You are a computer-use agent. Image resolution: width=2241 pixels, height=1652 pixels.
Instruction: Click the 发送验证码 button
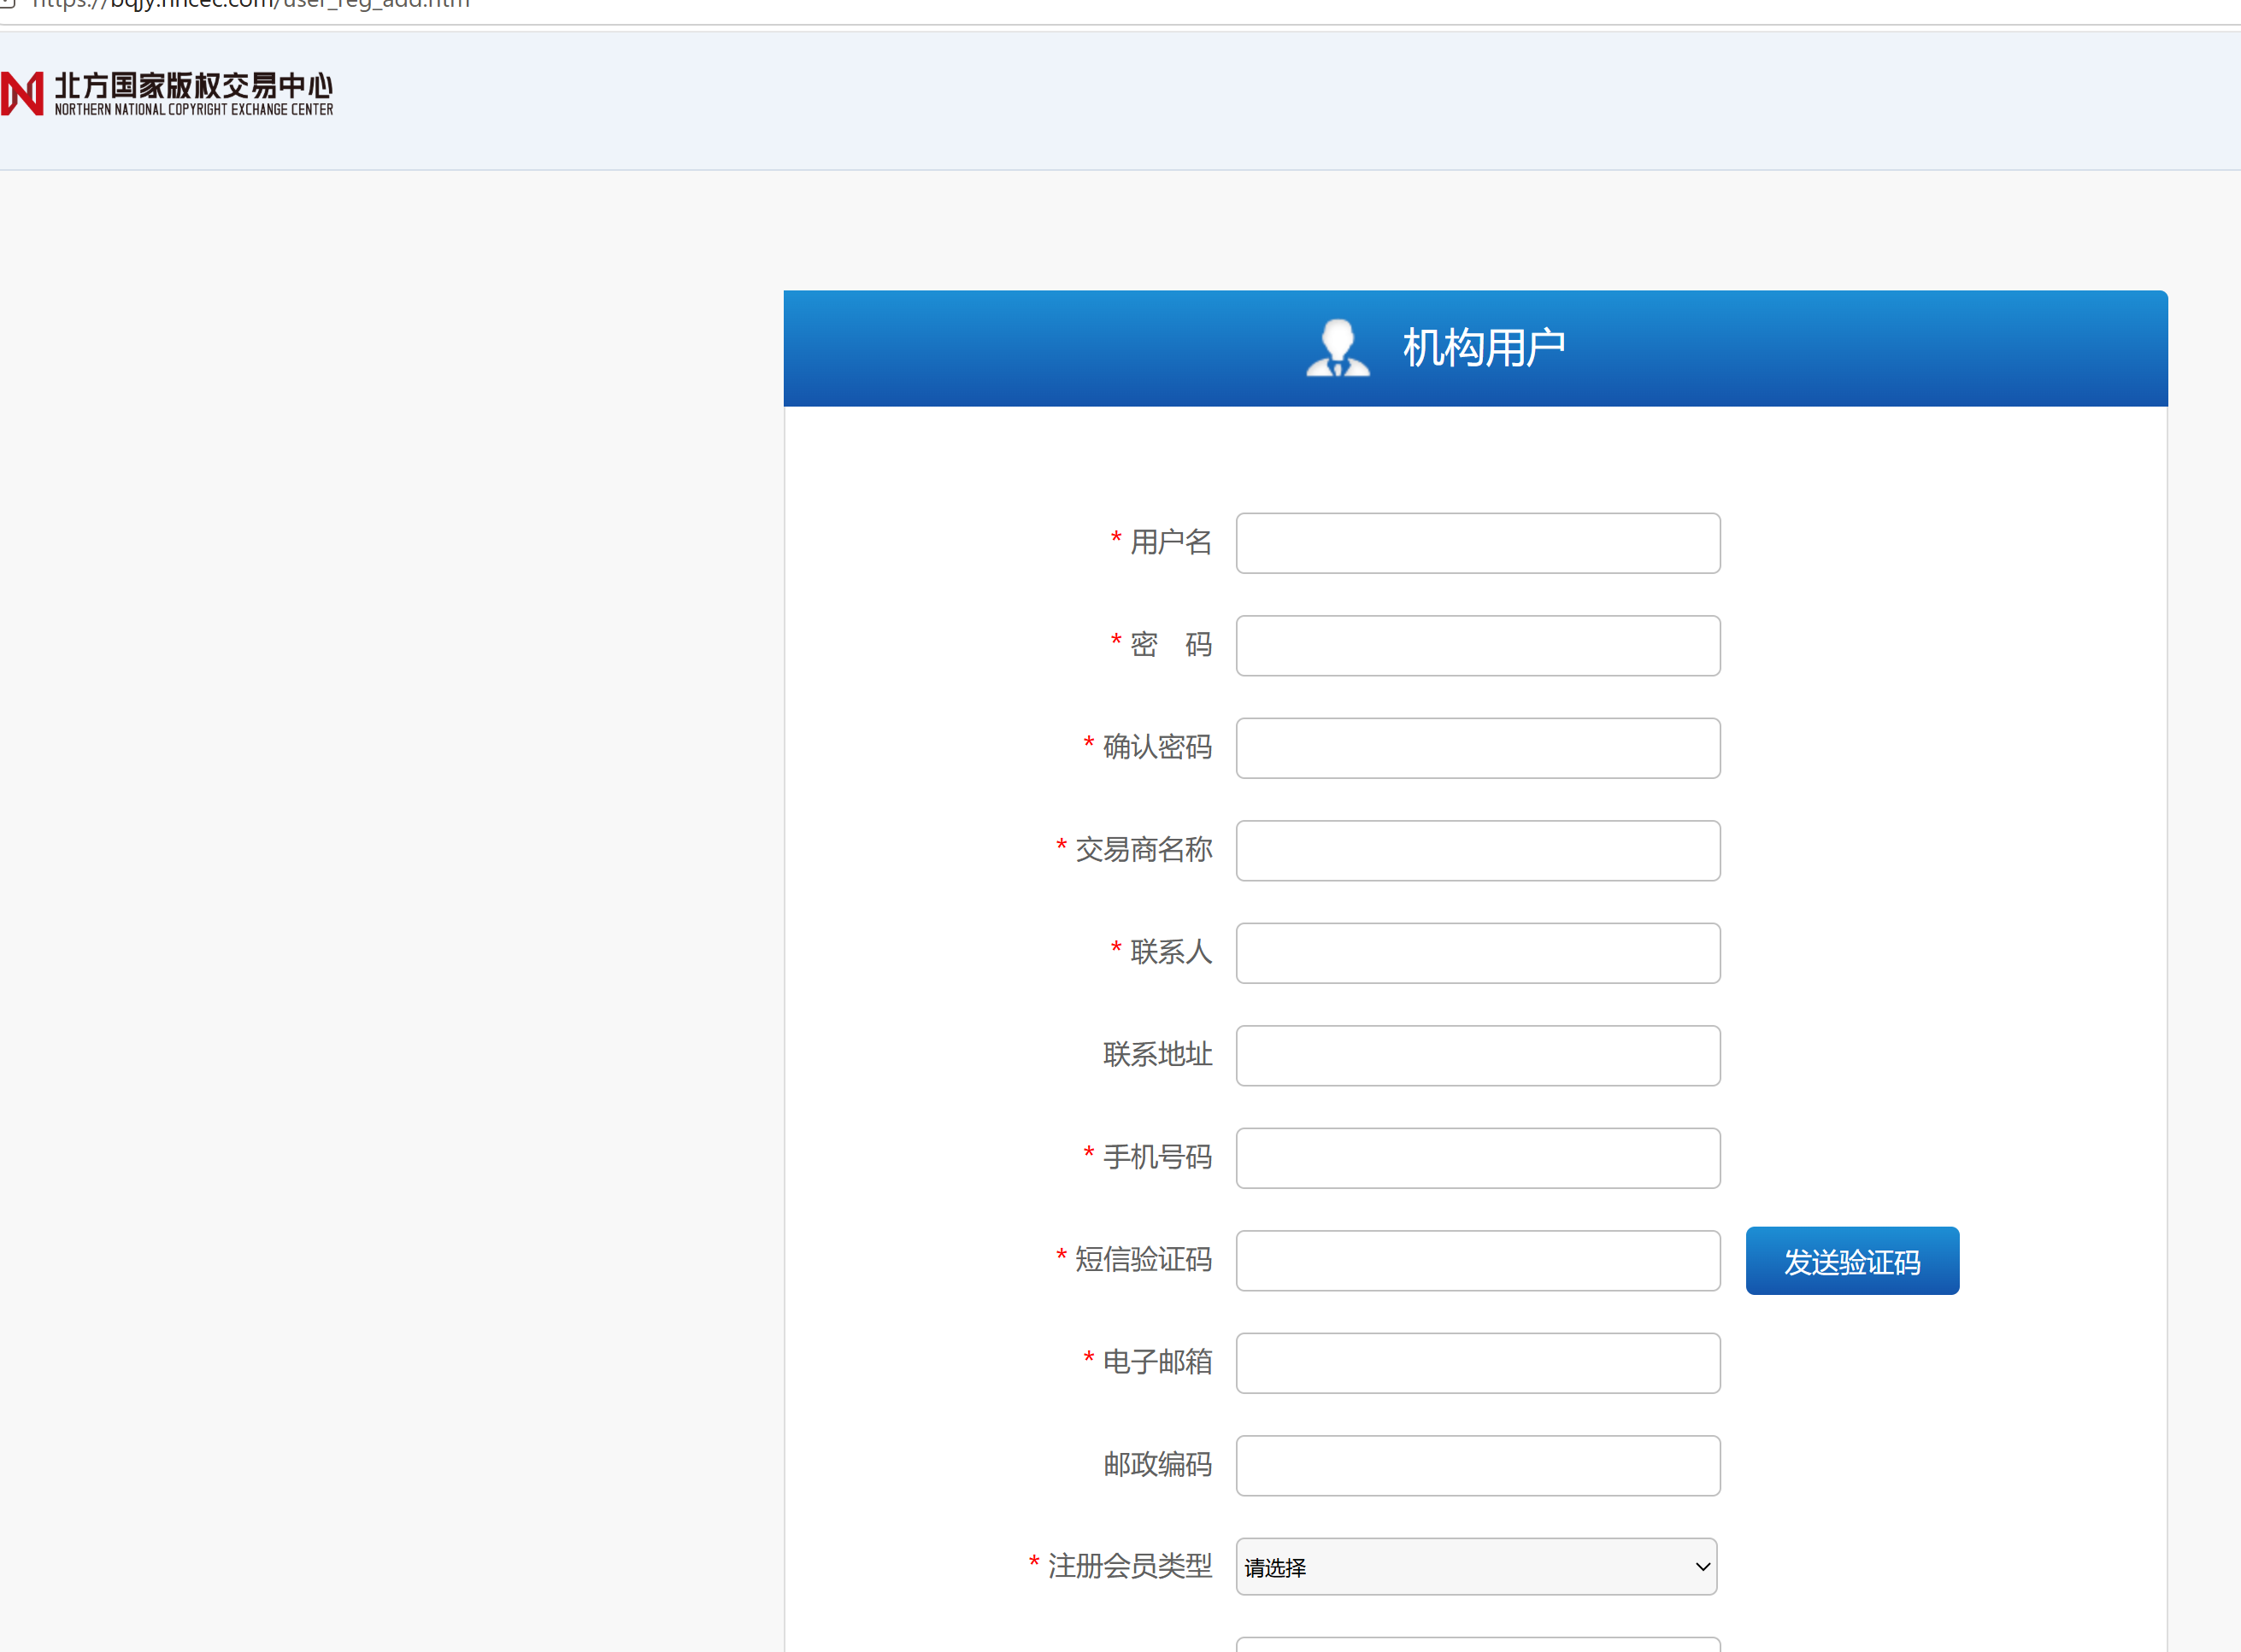[1852, 1261]
